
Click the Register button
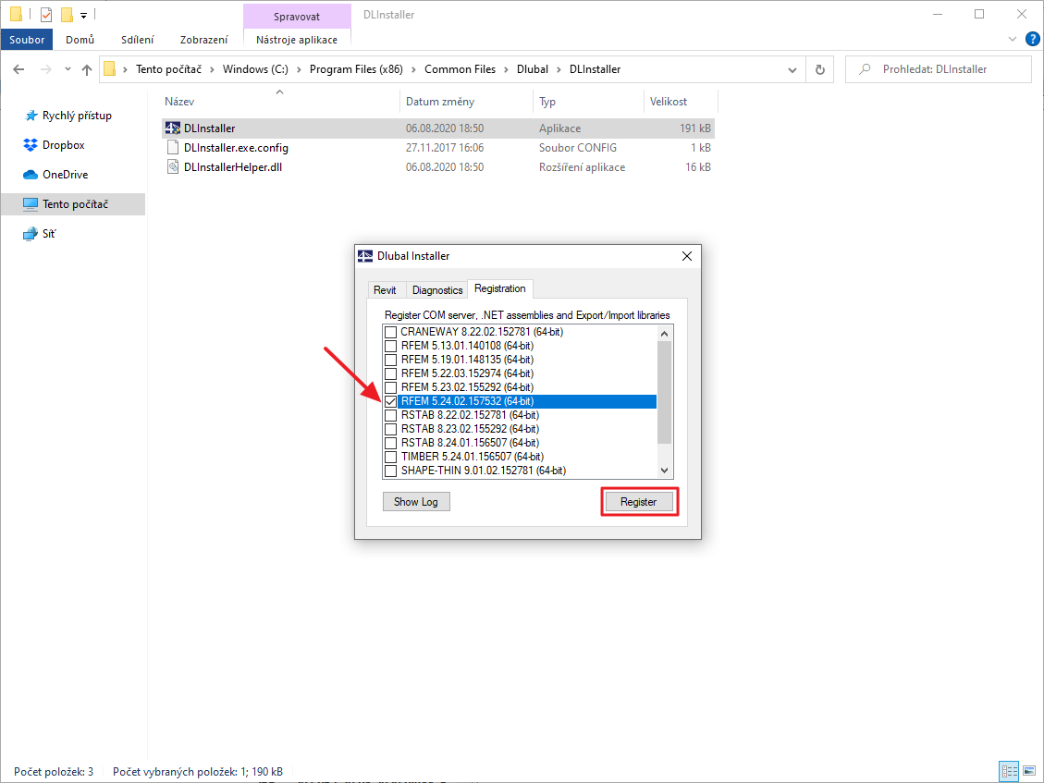click(x=638, y=501)
